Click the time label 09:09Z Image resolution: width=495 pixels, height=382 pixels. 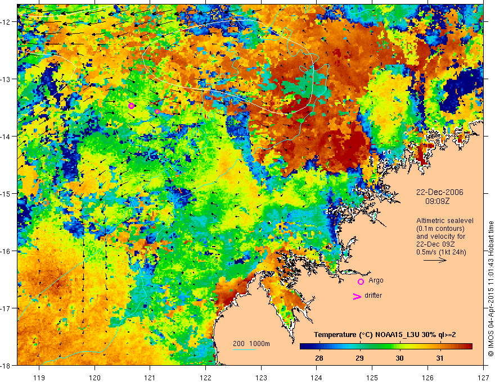437,201
